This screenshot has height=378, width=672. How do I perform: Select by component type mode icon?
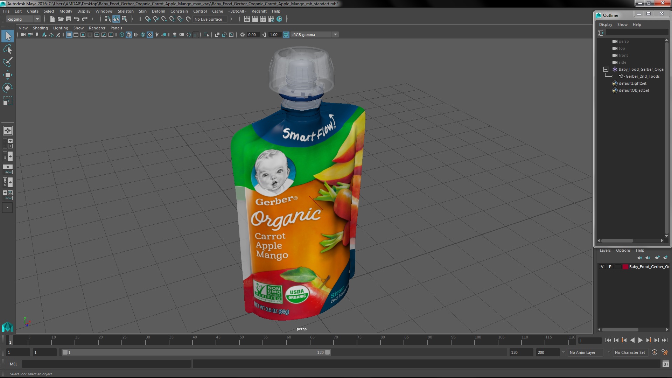(x=124, y=19)
